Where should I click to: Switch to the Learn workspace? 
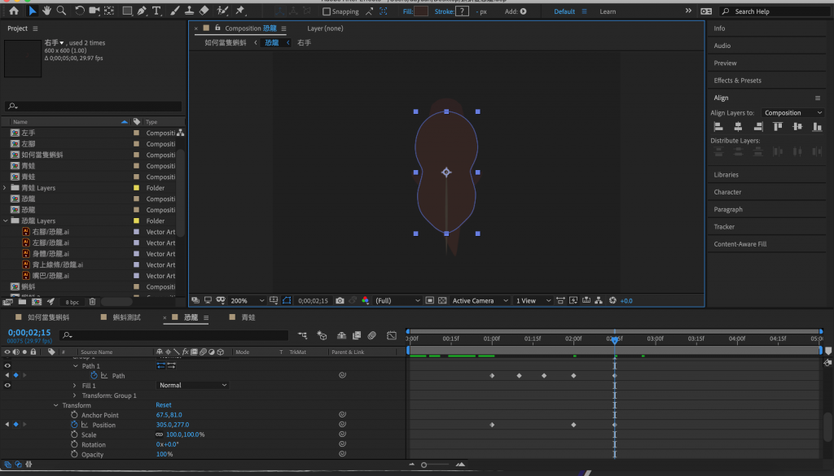[x=608, y=11]
